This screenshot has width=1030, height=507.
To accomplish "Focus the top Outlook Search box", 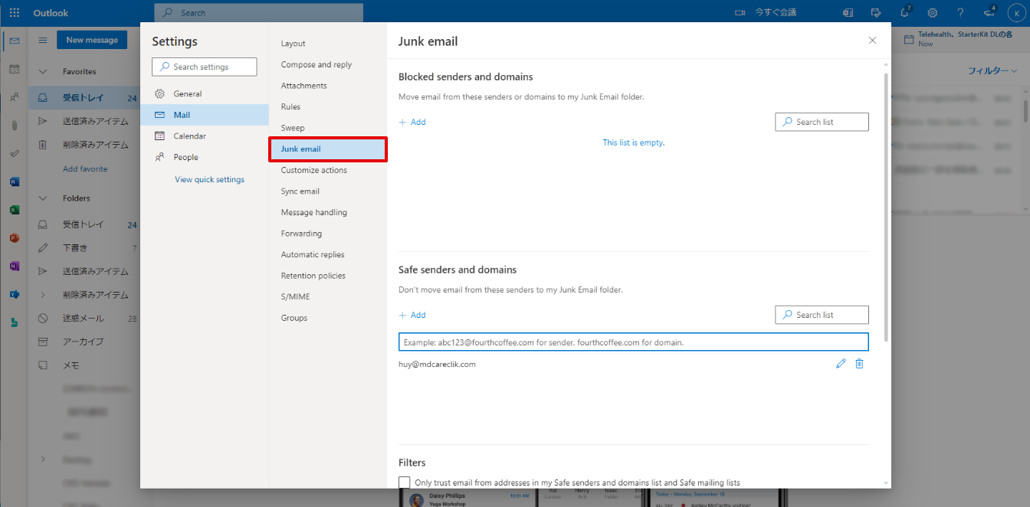I will [x=259, y=13].
